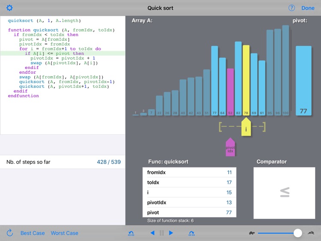321x241 pixels.
Task: Click the speed slider knob
Action: tap(297, 233)
